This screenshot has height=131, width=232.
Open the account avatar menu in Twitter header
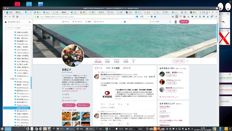tap(175, 22)
